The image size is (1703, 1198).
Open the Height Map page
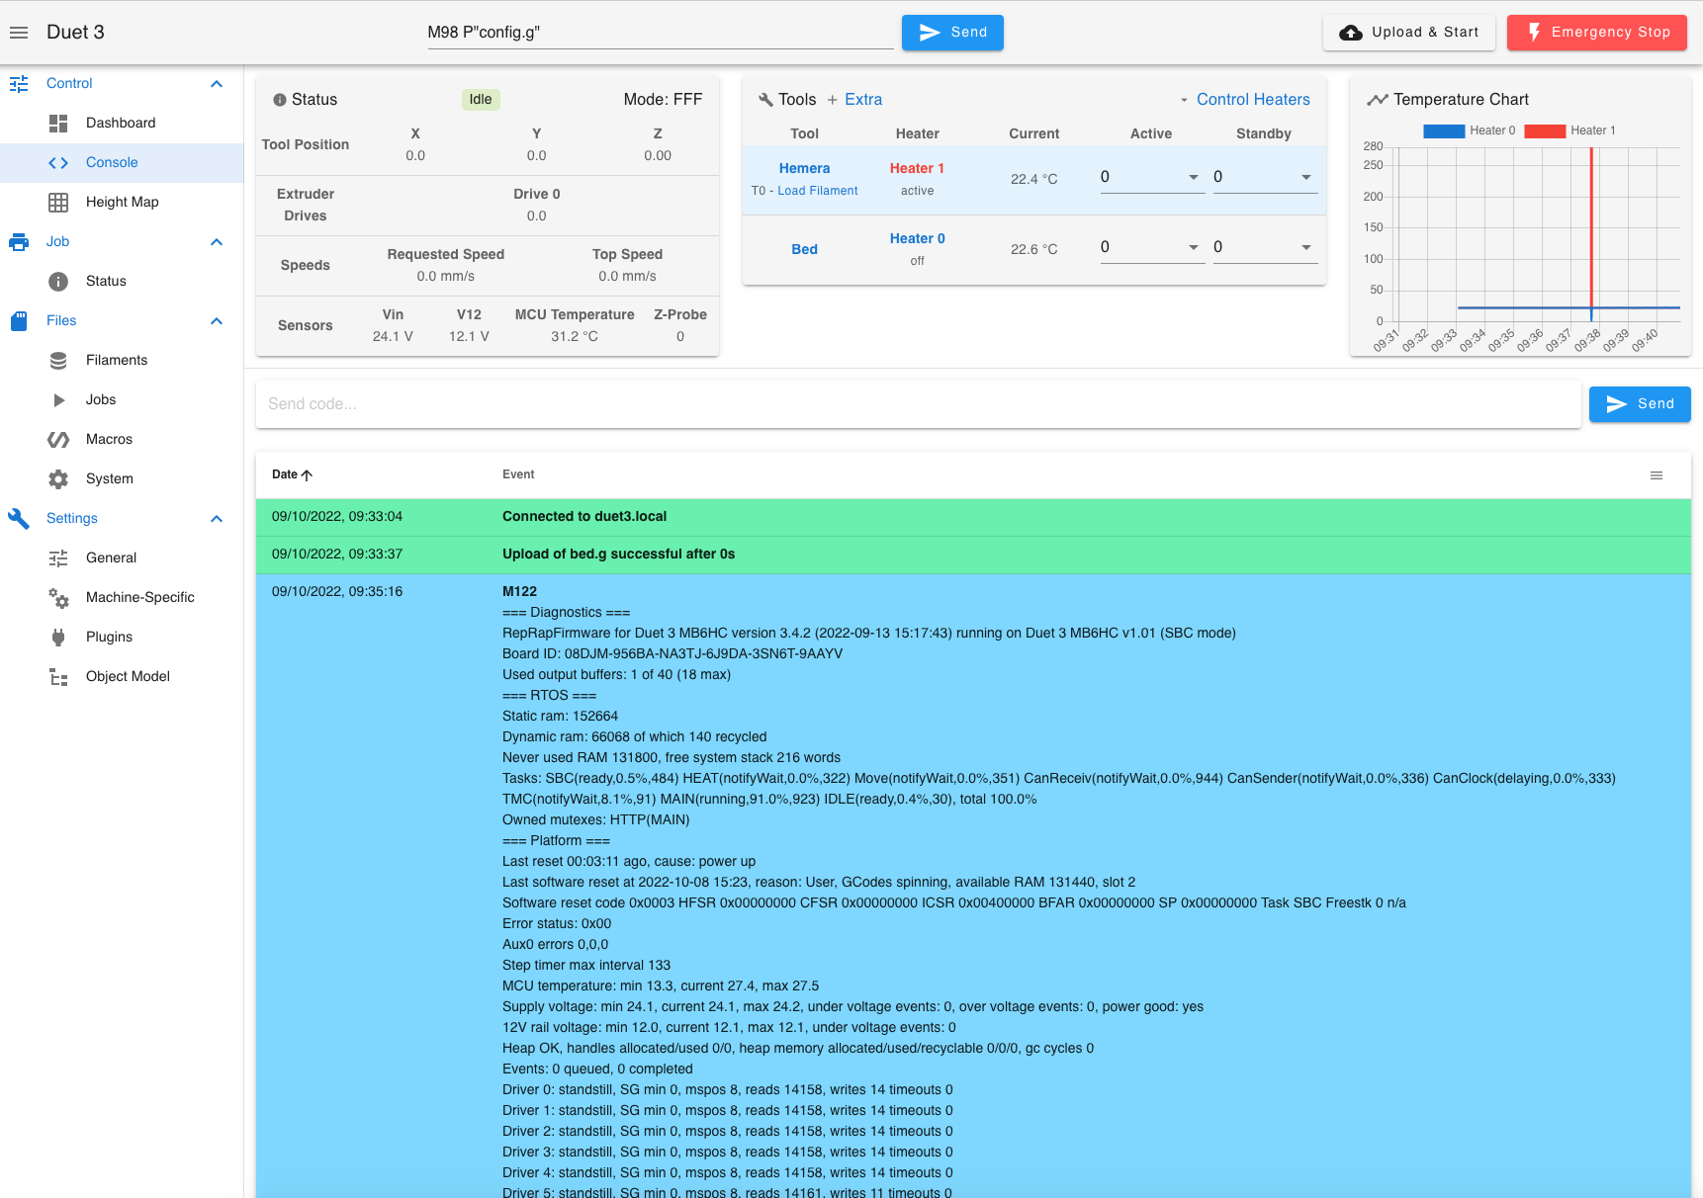click(122, 202)
